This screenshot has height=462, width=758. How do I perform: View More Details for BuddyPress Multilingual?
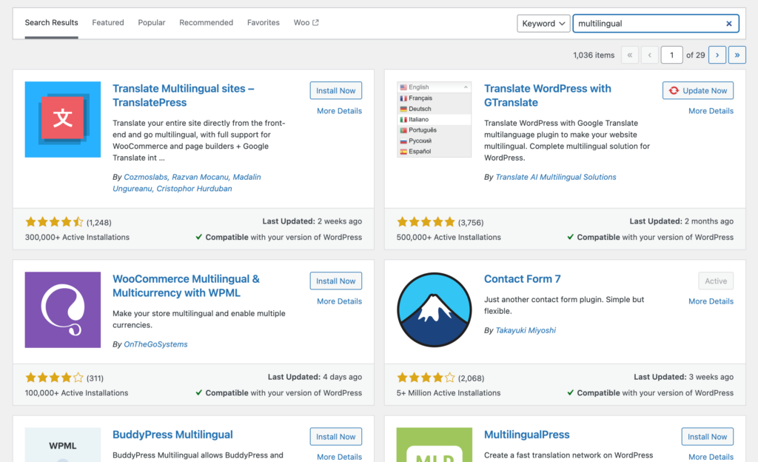pyautogui.click(x=339, y=457)
